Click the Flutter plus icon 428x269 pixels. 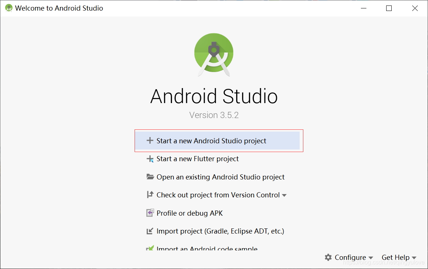[150, 159]
